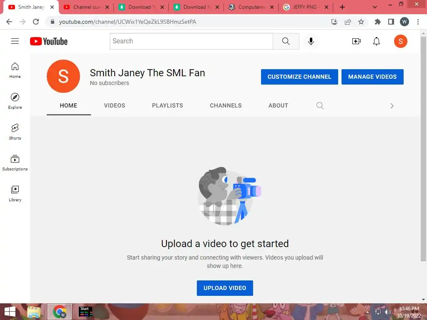Select the HOME channel tab

pos(69,105)
